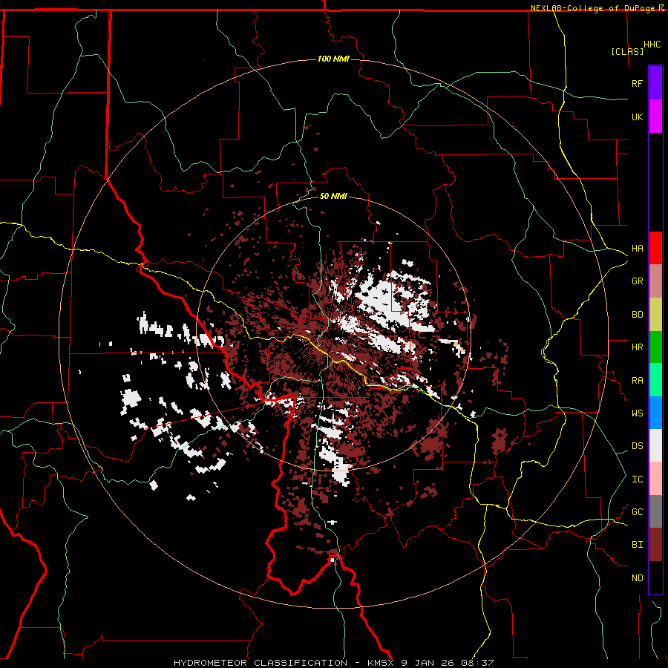Click the "HYDROMETEOR CLASSIFICATION" title text
Screen dimensions: 668x668
(261, 663)
